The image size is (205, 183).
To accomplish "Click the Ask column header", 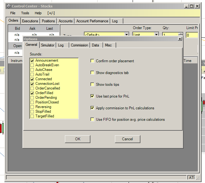I will (x=32, y=28).
